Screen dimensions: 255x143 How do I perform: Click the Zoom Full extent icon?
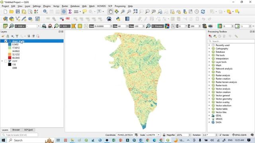[x=135, y=12]
